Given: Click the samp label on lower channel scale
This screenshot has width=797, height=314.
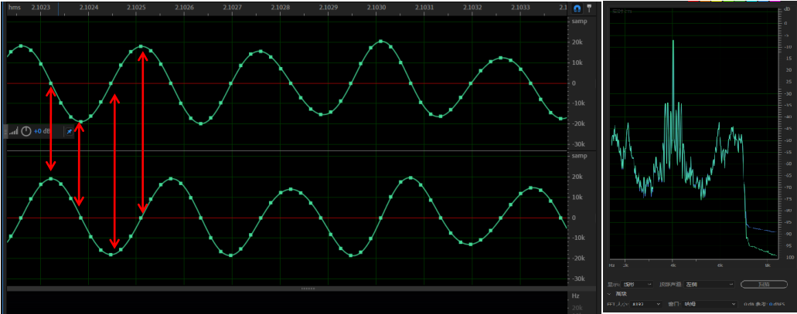Looking at the screenshot, I should pos(579,156).
